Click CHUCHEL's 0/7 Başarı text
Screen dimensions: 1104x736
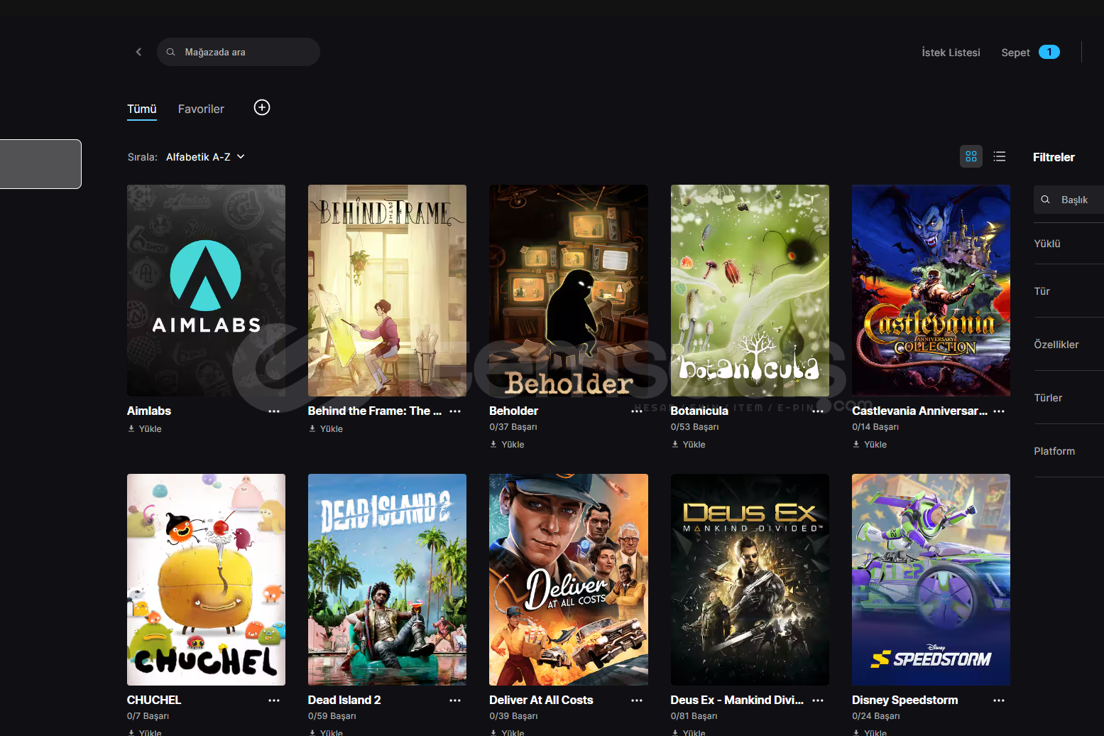click(148, 716)
